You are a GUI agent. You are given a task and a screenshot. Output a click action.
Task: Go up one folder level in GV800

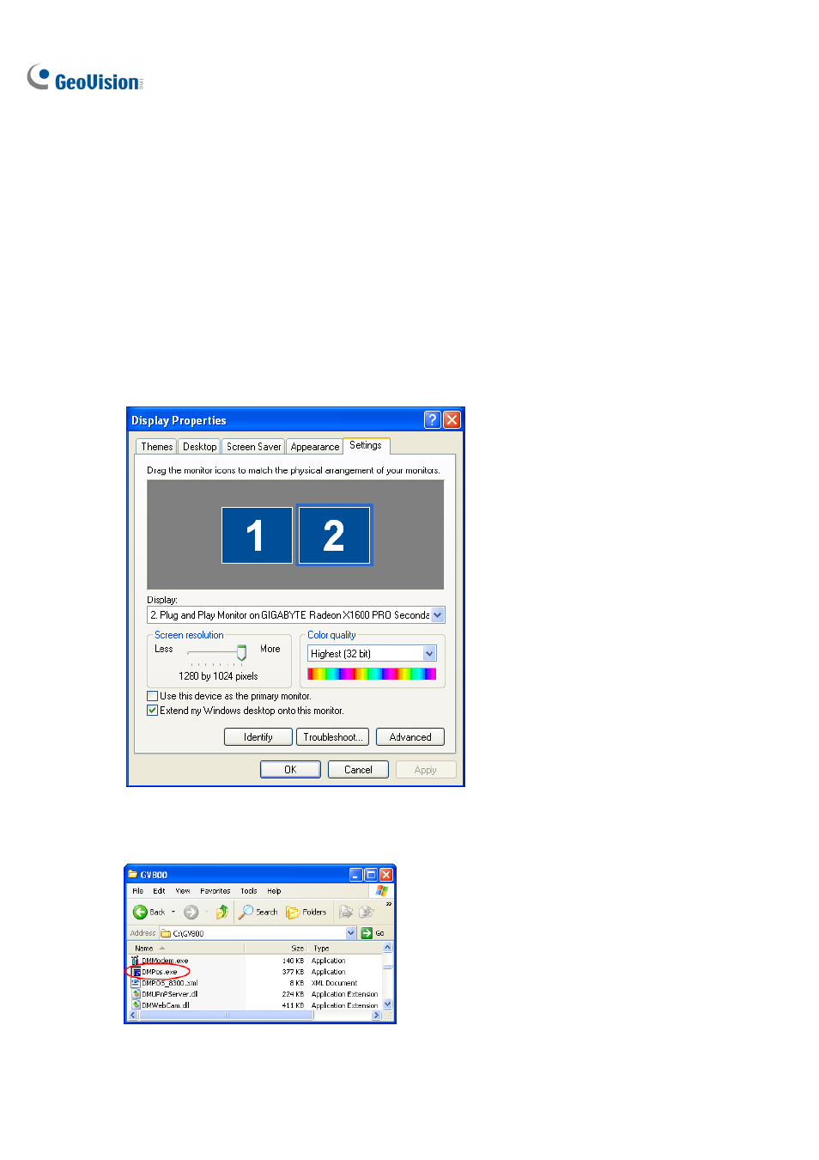[221, 912]
